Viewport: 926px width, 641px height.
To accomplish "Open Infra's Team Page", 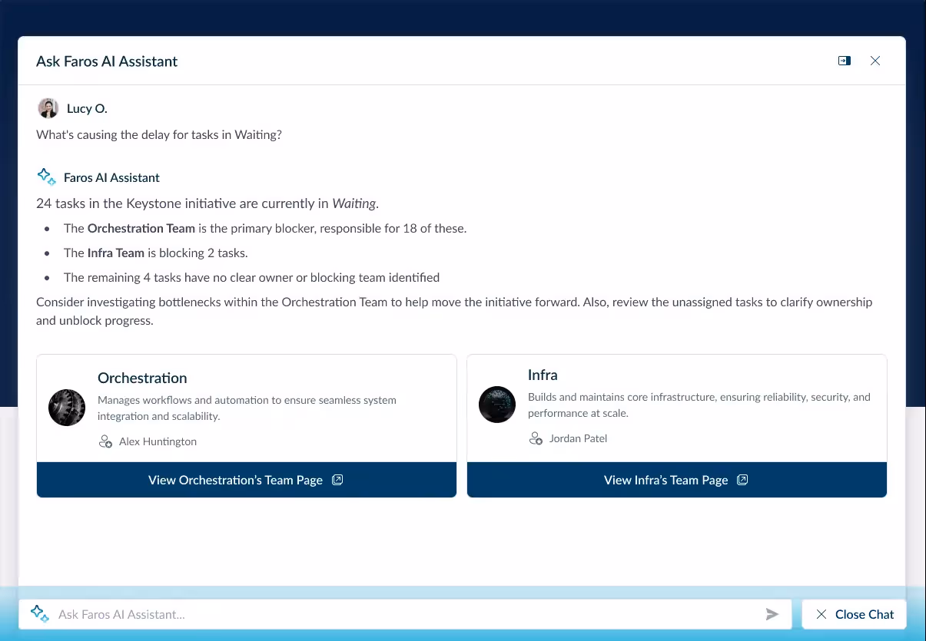I will click(x=676, y=480).
